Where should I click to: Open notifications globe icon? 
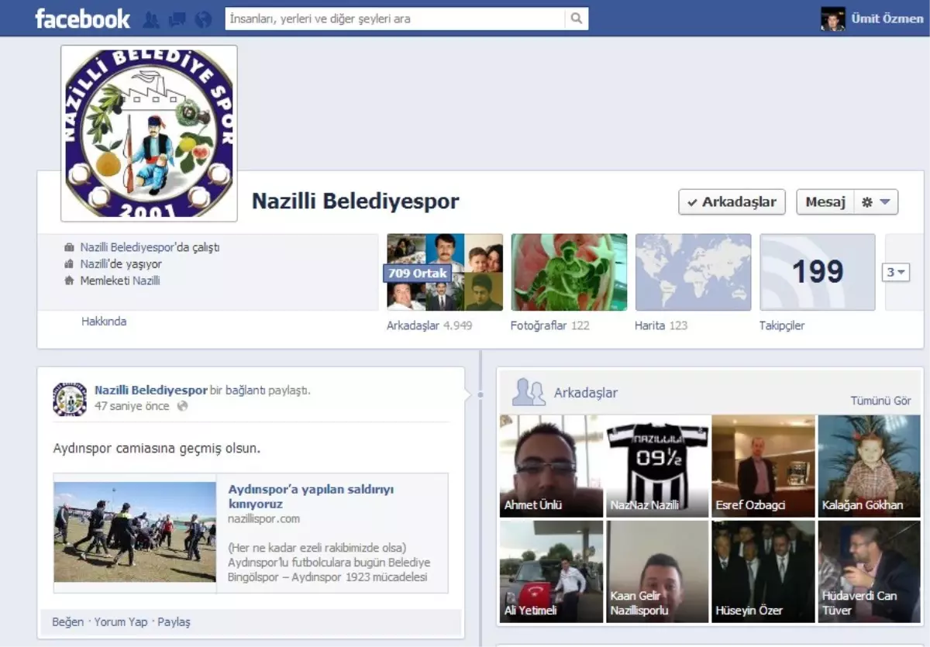[x=203, y=19]
